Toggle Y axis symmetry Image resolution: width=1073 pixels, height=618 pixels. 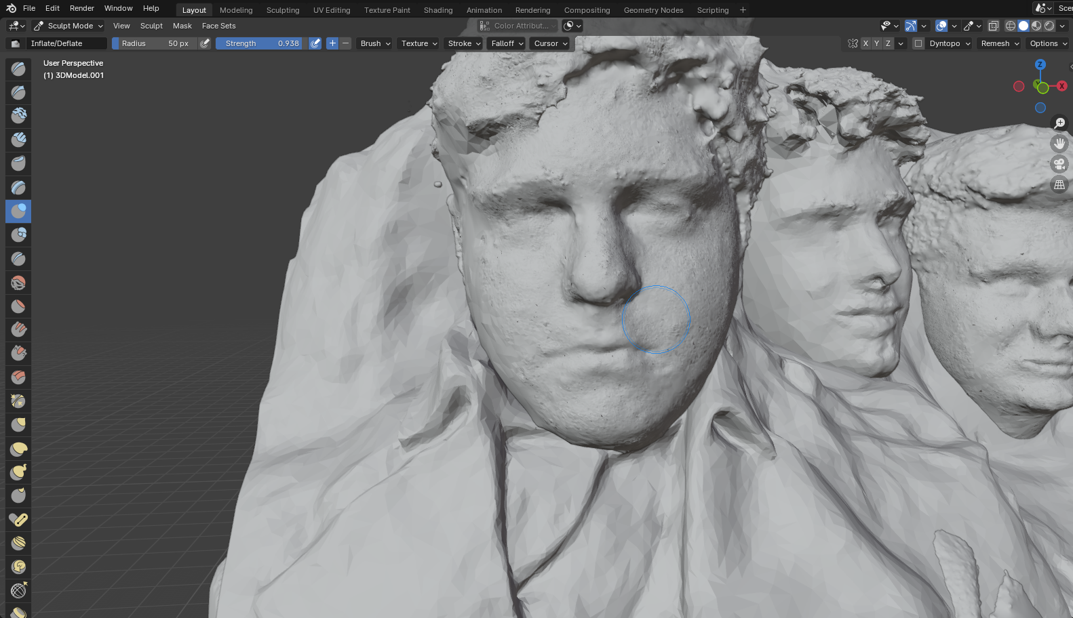[877, 43]
